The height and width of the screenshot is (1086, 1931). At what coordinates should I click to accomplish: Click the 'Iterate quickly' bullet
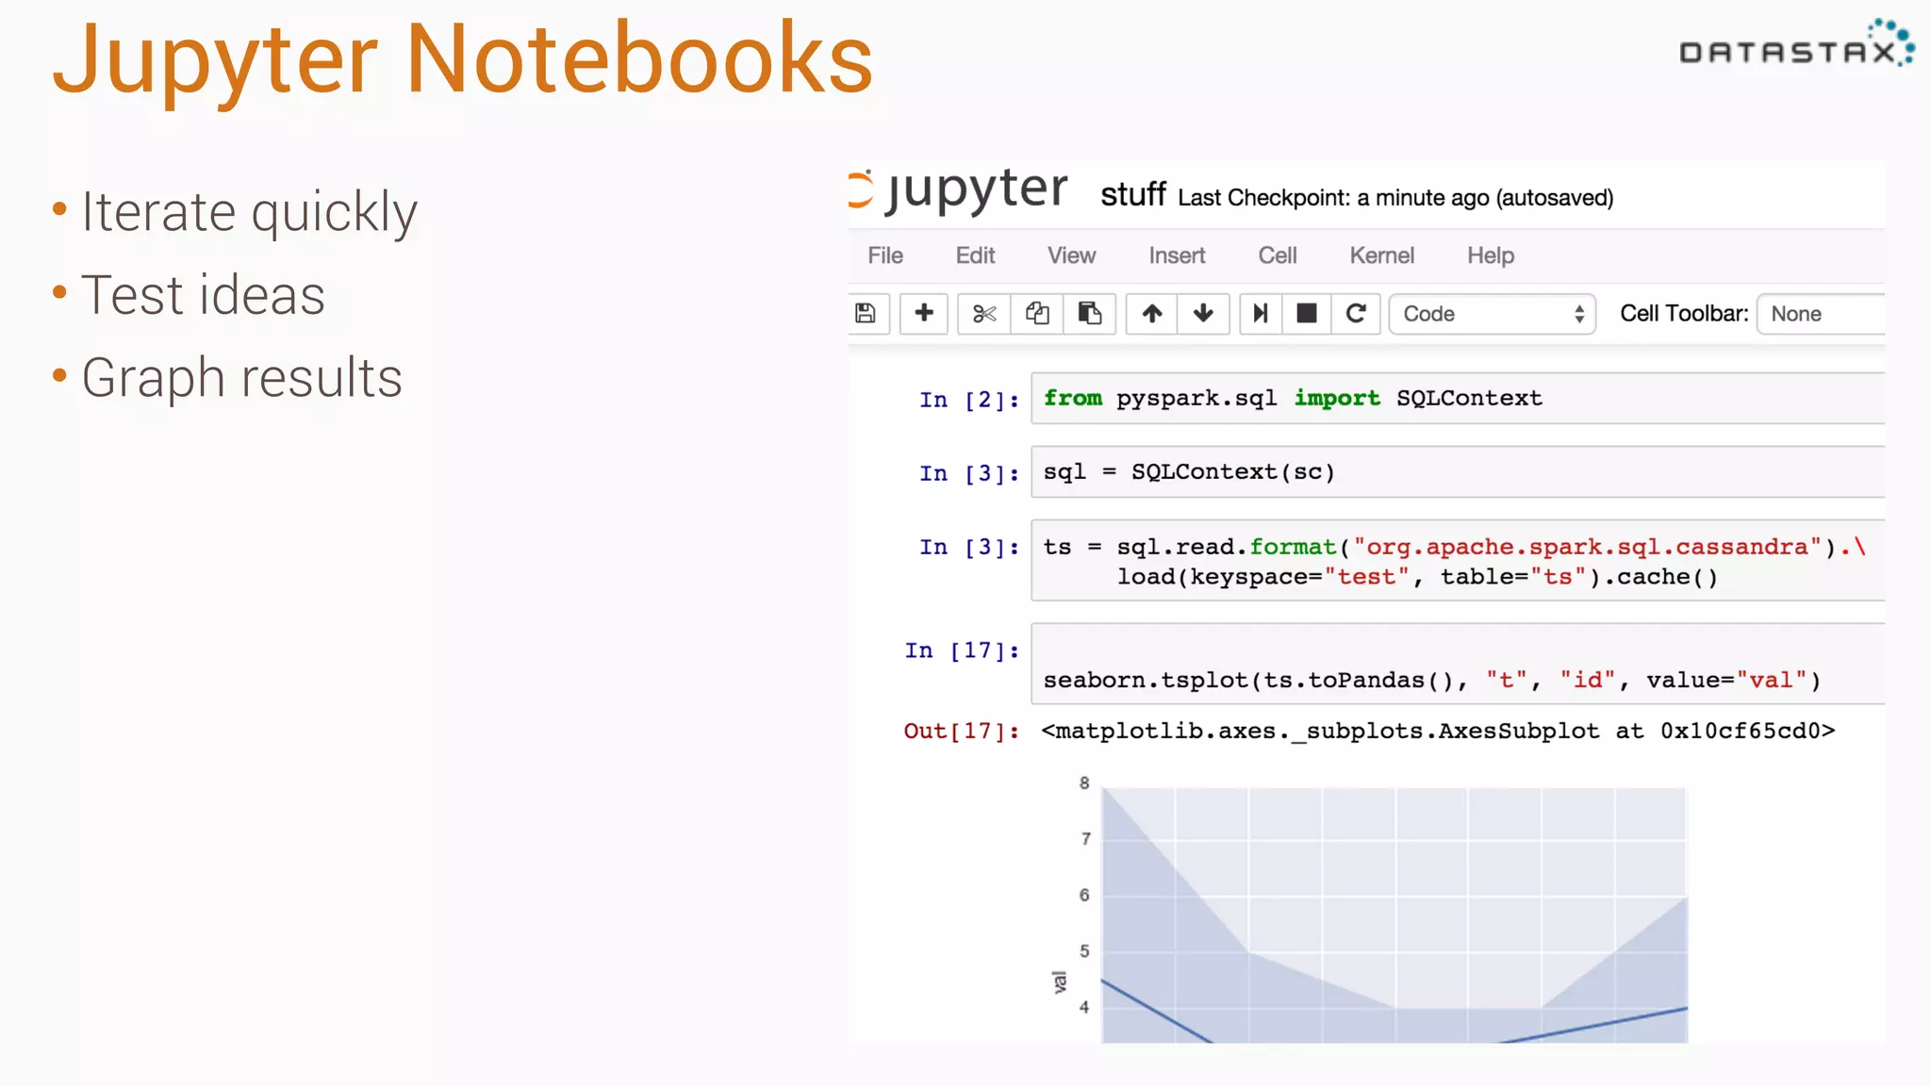click(x=249, y=212)
